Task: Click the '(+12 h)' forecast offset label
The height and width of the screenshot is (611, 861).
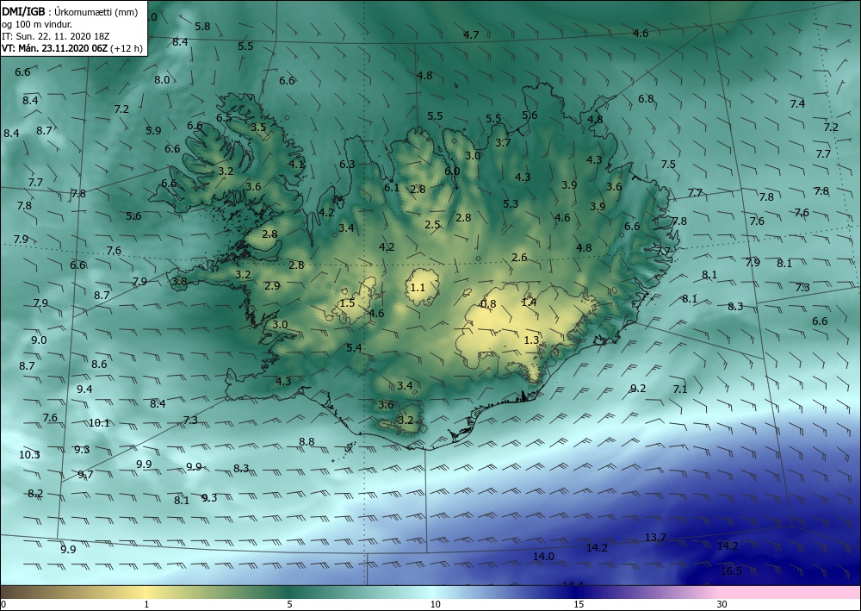Action: (127, 48)
